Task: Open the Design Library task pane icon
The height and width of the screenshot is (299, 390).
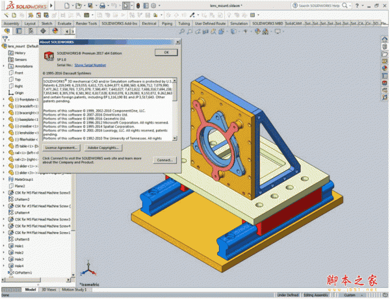Action: (x=385, y=47)
